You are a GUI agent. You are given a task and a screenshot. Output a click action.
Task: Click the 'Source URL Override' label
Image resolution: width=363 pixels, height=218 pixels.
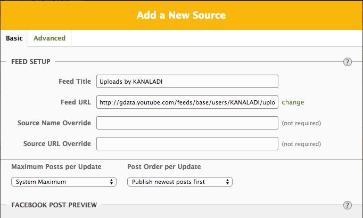coord(57,144)
